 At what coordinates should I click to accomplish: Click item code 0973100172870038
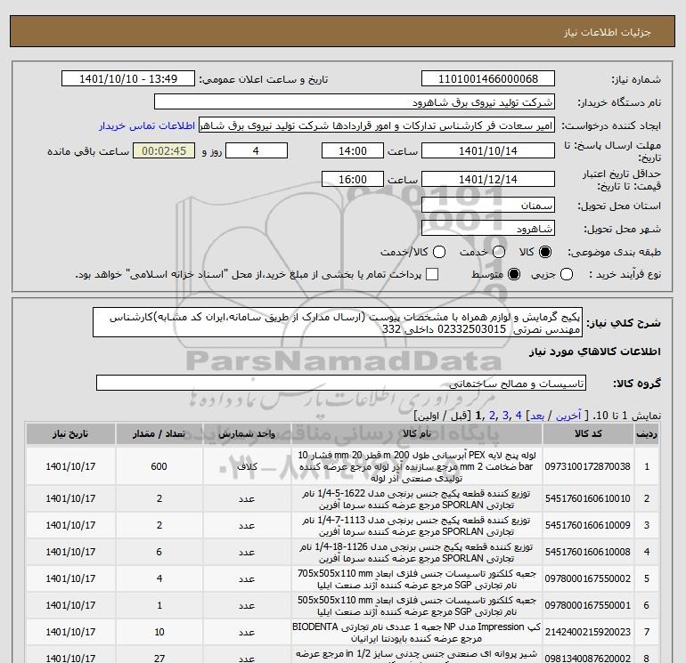(x=588, y=466)
